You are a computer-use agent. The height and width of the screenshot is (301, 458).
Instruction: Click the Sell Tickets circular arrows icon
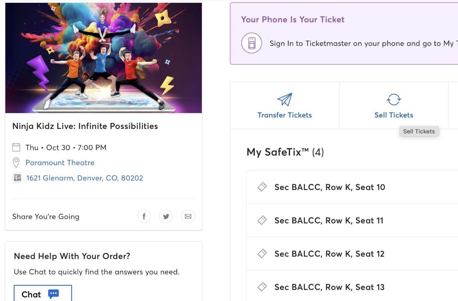(x=394, y=99)
